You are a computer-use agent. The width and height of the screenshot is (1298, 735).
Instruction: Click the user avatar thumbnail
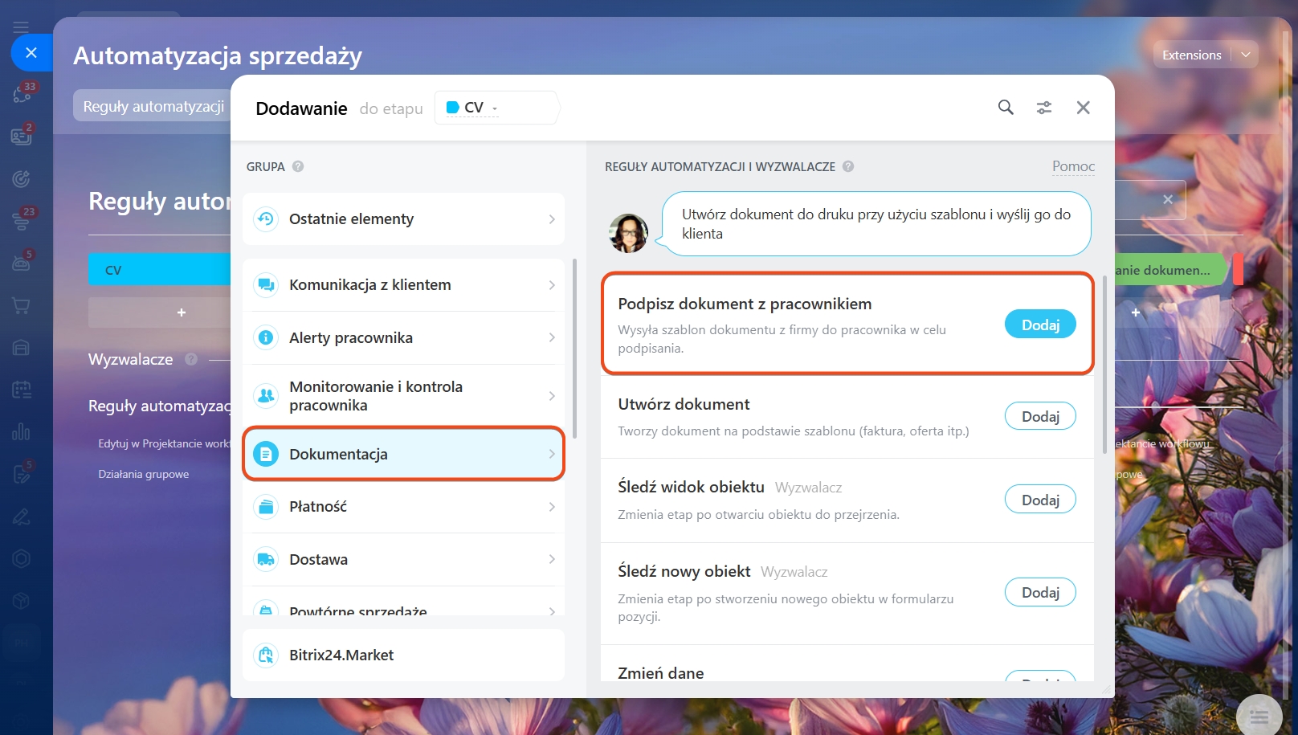(628, 234)
